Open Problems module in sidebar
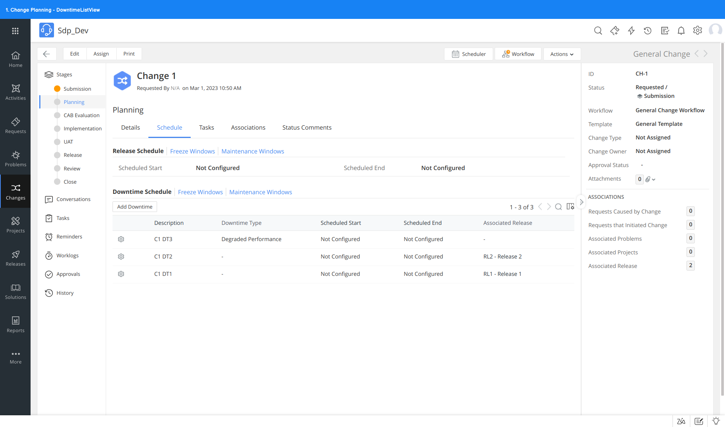The image size is (725, 427). 15,159
